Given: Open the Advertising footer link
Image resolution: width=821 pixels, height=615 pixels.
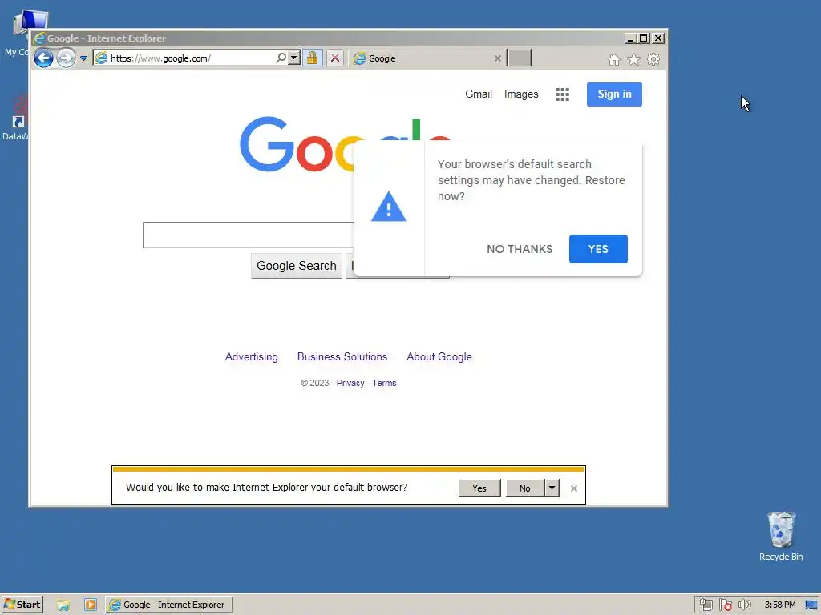Looking at the screenshot, I should pos(251,356).
